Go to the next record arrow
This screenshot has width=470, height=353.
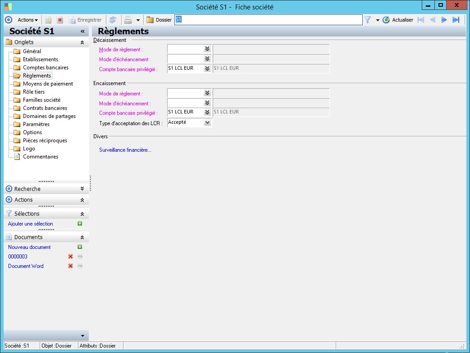[x=444, y=20]
